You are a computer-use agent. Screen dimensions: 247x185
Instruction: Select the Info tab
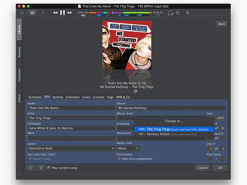coord(47,97)
